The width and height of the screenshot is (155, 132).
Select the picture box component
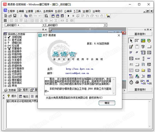coord(143,41)
